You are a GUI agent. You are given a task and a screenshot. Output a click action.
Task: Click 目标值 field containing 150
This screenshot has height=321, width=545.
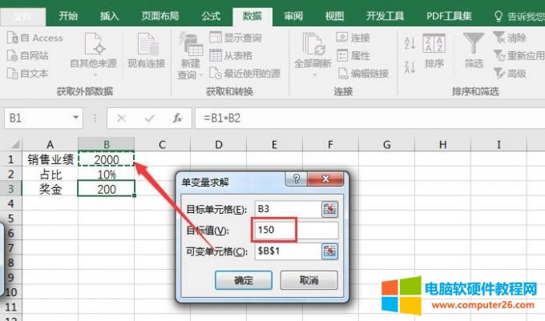297,230
